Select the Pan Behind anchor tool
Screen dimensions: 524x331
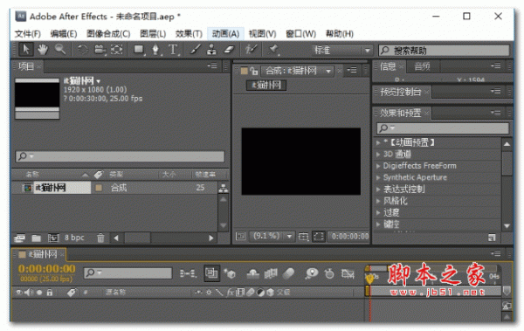(x=117, y=50)
